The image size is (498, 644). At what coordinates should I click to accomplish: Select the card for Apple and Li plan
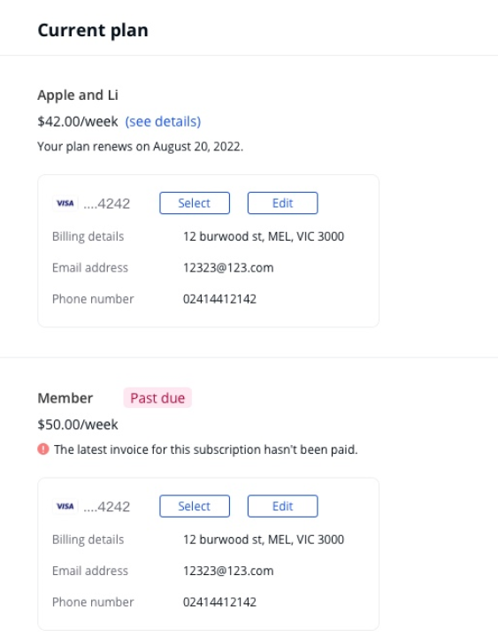[195, 203]
